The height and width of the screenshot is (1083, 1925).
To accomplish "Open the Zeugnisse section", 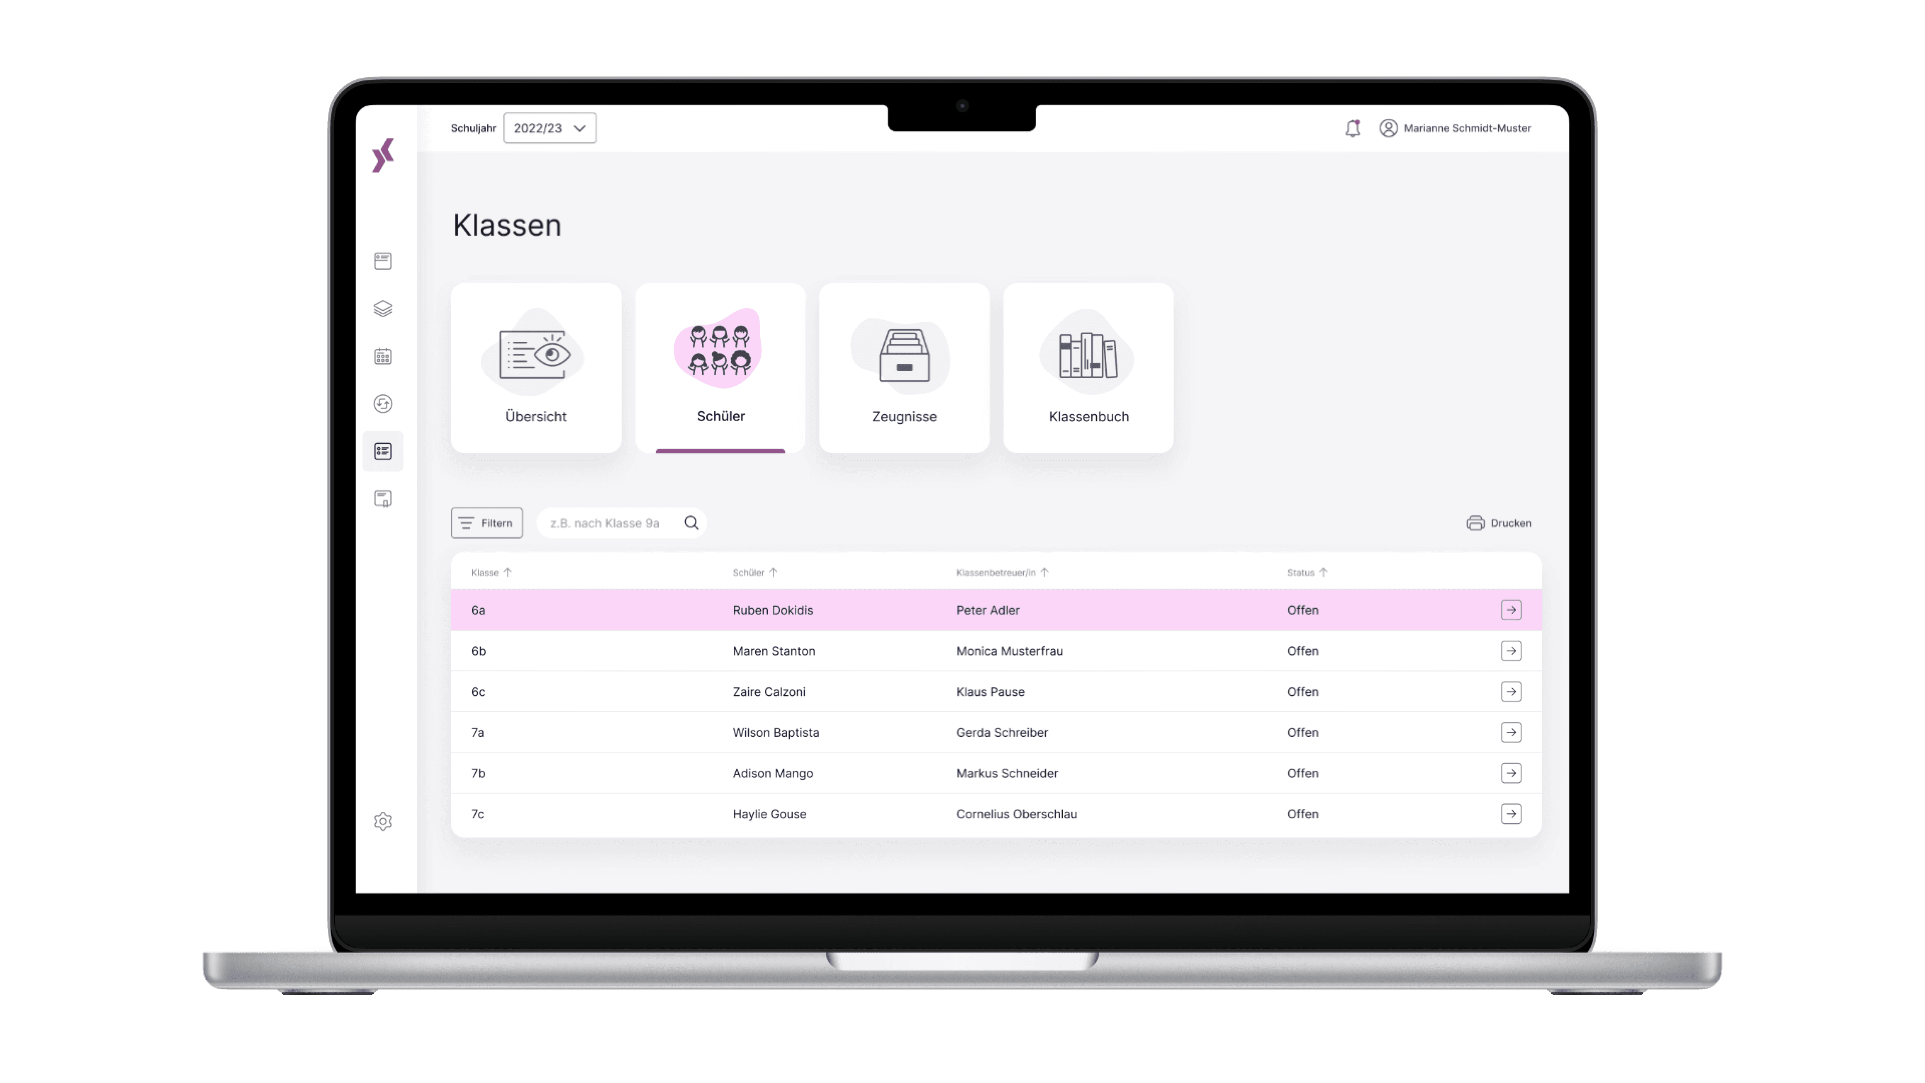I will point(904,369).
